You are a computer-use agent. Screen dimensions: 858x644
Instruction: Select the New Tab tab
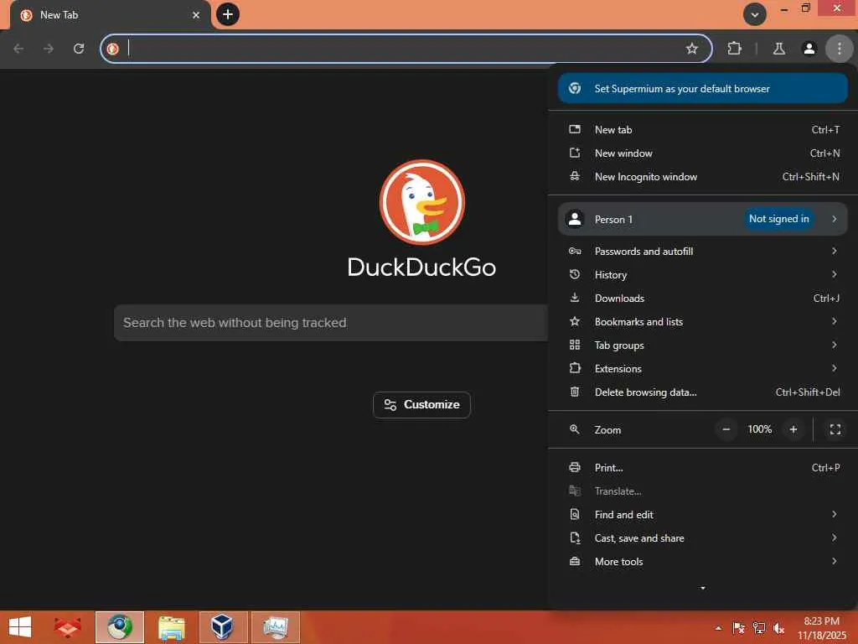[110, 15]
